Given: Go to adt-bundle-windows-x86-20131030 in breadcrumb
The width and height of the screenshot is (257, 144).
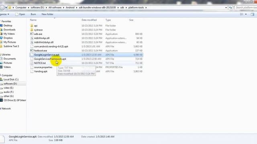Looking at the screenshot, I should coord(97,8).
